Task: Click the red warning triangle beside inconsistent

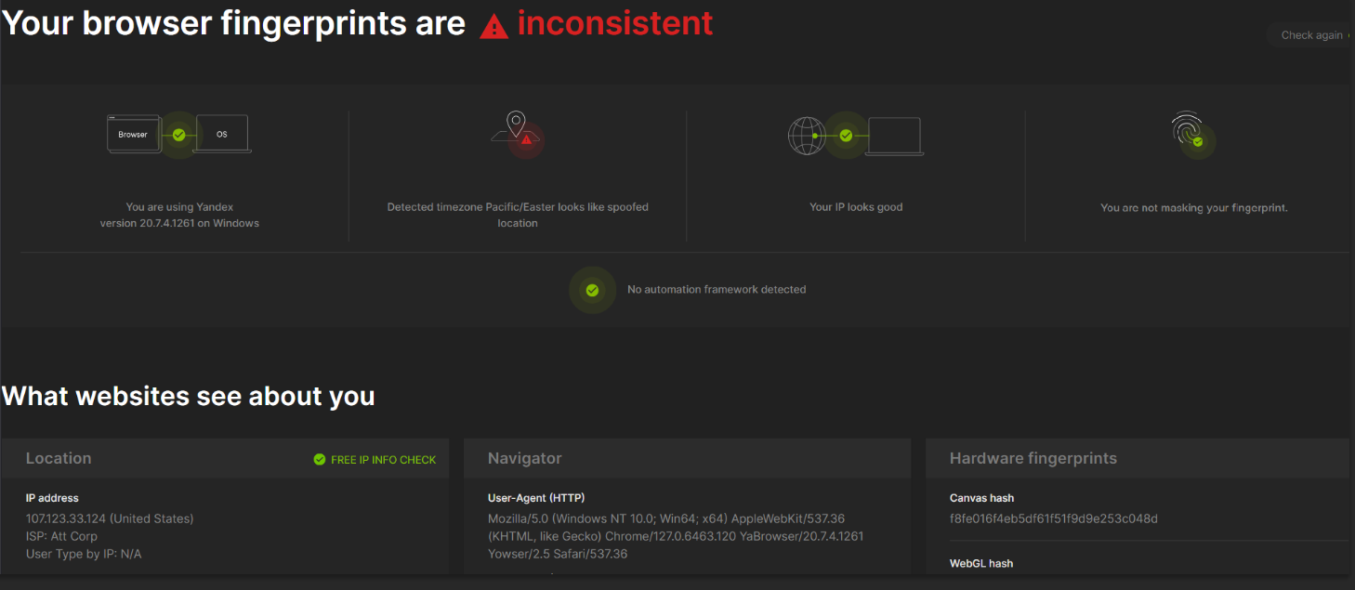Action: point(493,26)
